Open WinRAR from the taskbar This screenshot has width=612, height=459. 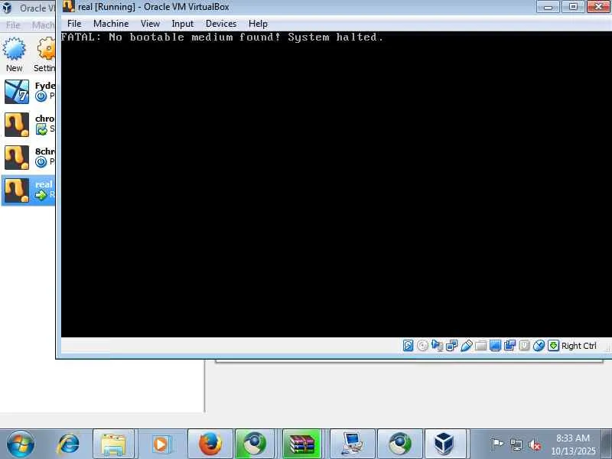(301, 444)
